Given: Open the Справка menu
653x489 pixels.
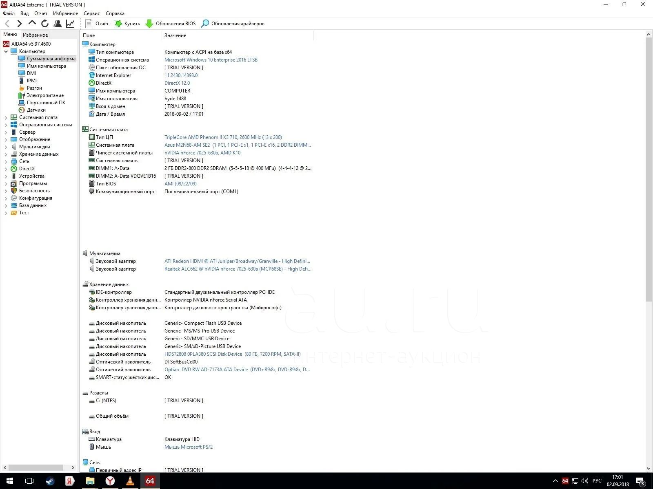Looking at the screenshot, I should [115, 13].
